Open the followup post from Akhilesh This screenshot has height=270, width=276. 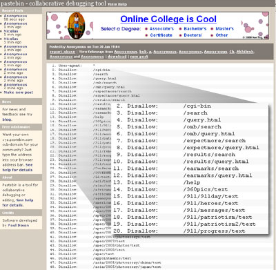click(245, 52)
